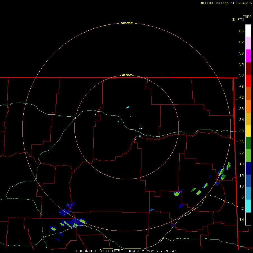
Task: Click the "30" scale label
Action: click(241, 131)
